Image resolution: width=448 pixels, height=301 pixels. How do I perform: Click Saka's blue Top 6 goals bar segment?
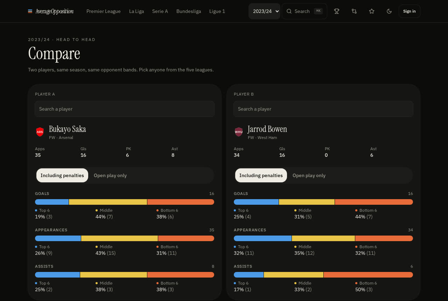click(52, 202)
